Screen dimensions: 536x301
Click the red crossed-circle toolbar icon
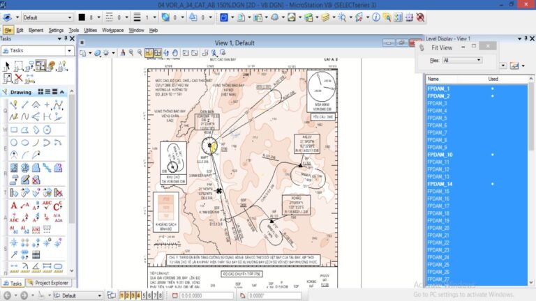pyautogui.click(x=420, y=17)
